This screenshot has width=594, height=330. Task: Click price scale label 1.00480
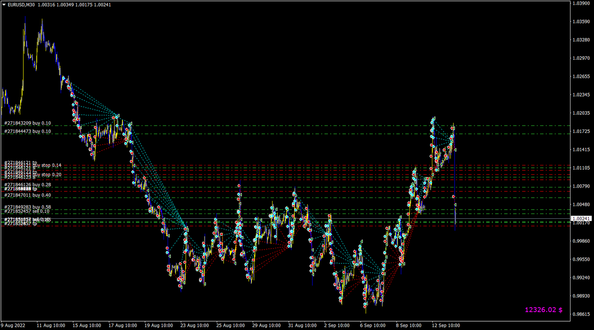click(x=580, y=205)
